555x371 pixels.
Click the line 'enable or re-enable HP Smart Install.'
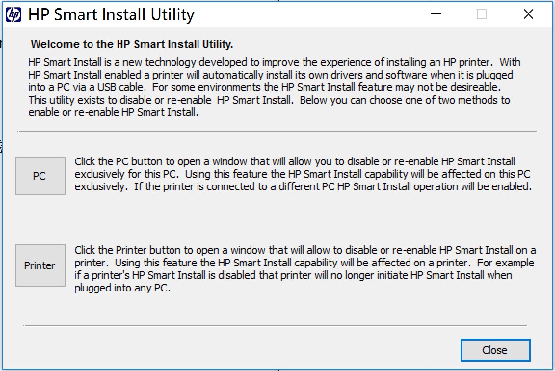113,112
